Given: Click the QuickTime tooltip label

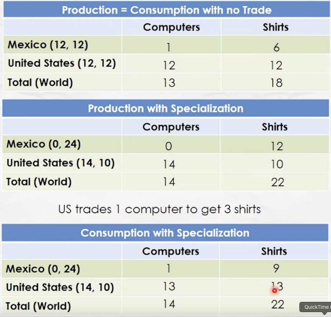Looking at the screenshot, I should 316,307.
